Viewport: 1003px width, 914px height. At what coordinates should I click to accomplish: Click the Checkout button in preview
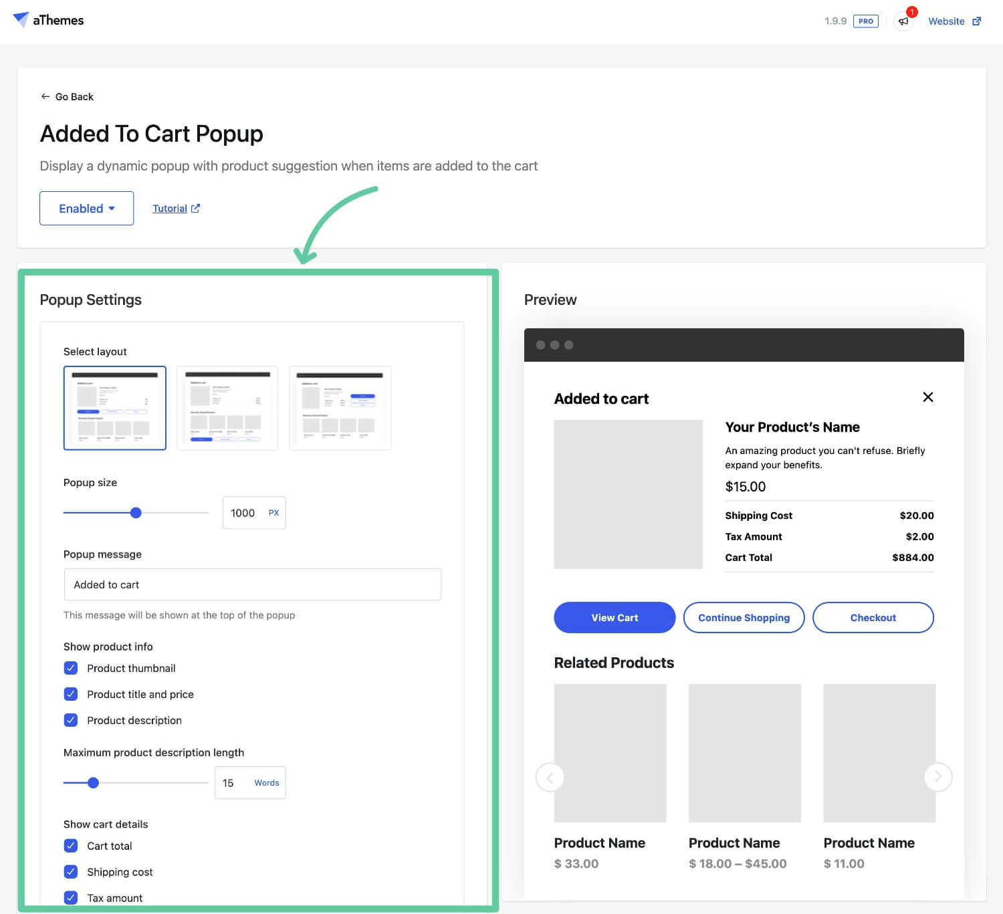click(873, 618)
